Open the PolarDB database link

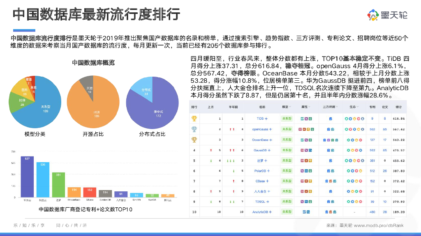tap(260, 171)
